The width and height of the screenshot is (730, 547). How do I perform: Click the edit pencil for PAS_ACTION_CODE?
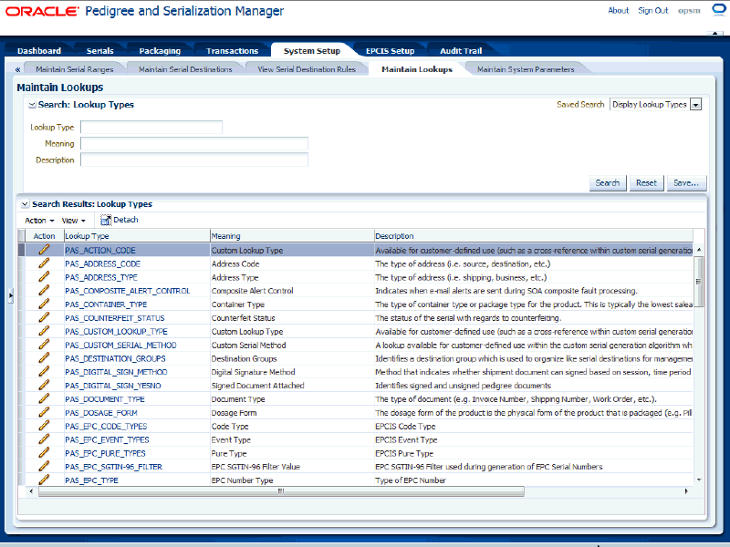[x=44, y=250]
